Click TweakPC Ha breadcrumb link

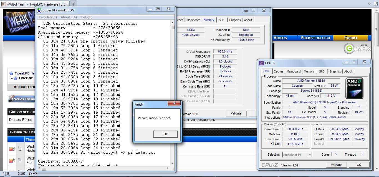click(24, 73)
